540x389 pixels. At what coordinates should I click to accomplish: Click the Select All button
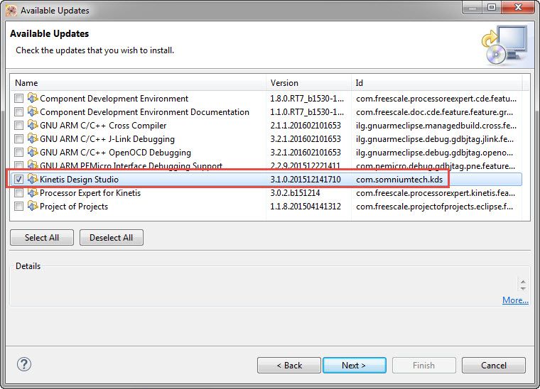pos(42,238)
